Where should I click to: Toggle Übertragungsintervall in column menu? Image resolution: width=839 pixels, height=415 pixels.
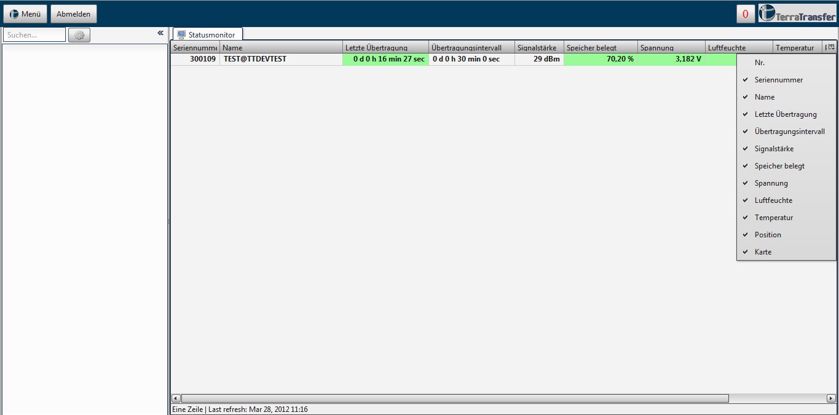pyautogui.click(x=786, y=132)
